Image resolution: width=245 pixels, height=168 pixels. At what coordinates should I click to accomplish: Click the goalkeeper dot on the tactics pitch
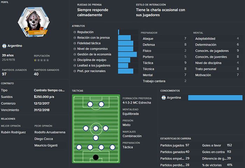[x=96, y=157]
